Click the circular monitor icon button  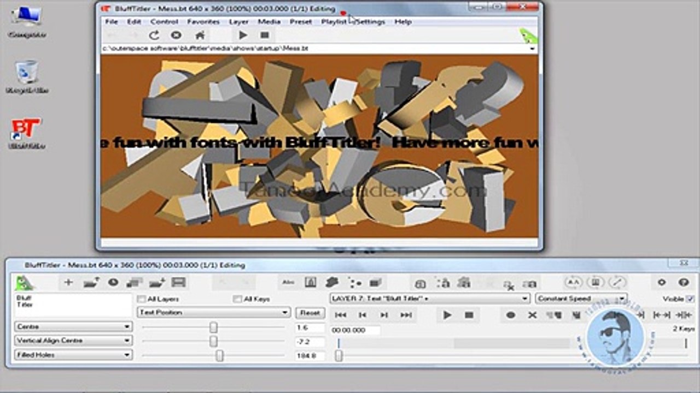click(x=595, y=282)
